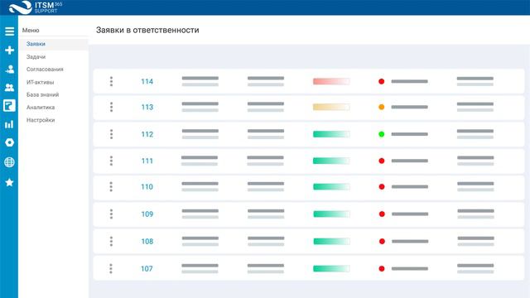Viewport: 530px width, 298px height.
Task: Open three-dot actions menu for request 112
Action: [x=111, y=134]
